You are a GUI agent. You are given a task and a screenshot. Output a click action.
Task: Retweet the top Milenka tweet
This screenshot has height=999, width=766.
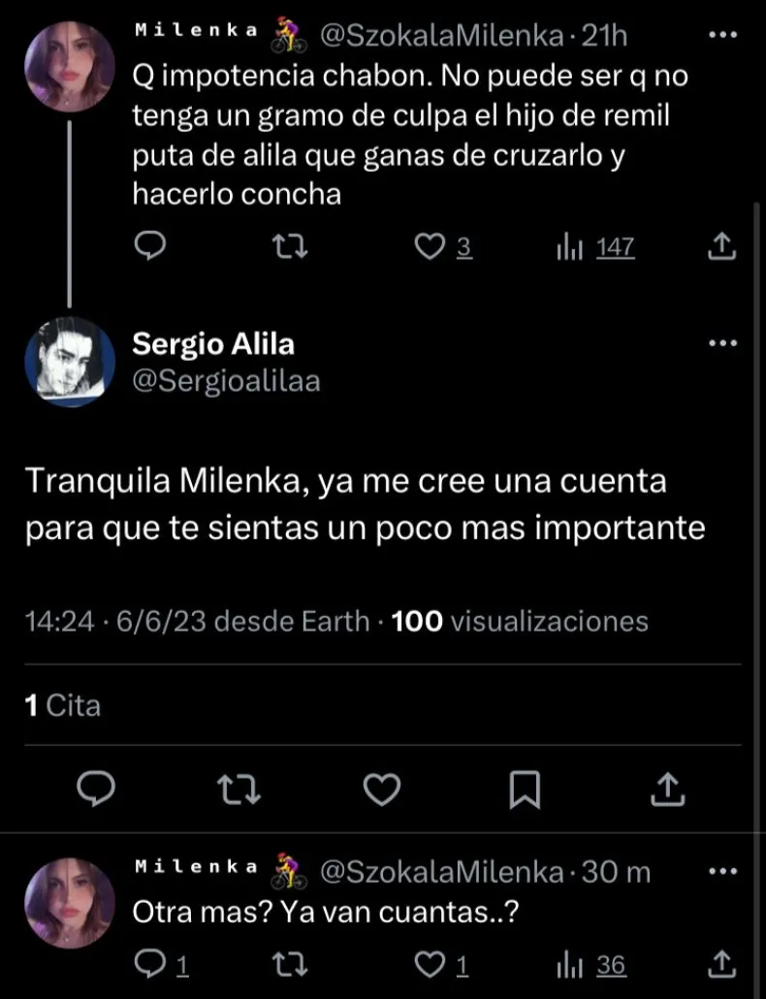tap(290, 247)
